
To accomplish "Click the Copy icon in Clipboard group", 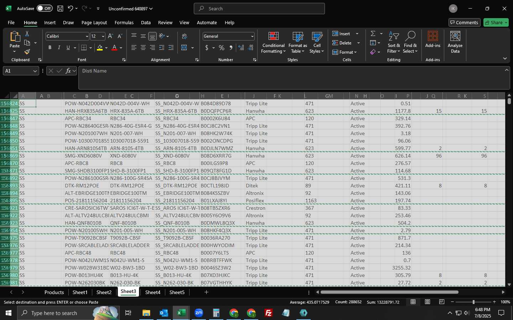I will pyautogui.click(x=27, y=43).
